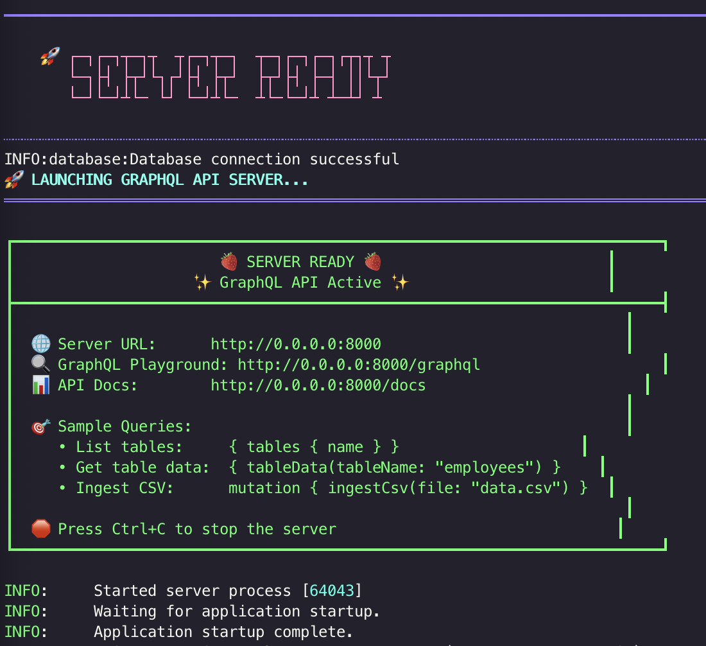This screenshot has height=646, width=706.
Task: Click the 'List tables:' label
Action: click(129, 447)
